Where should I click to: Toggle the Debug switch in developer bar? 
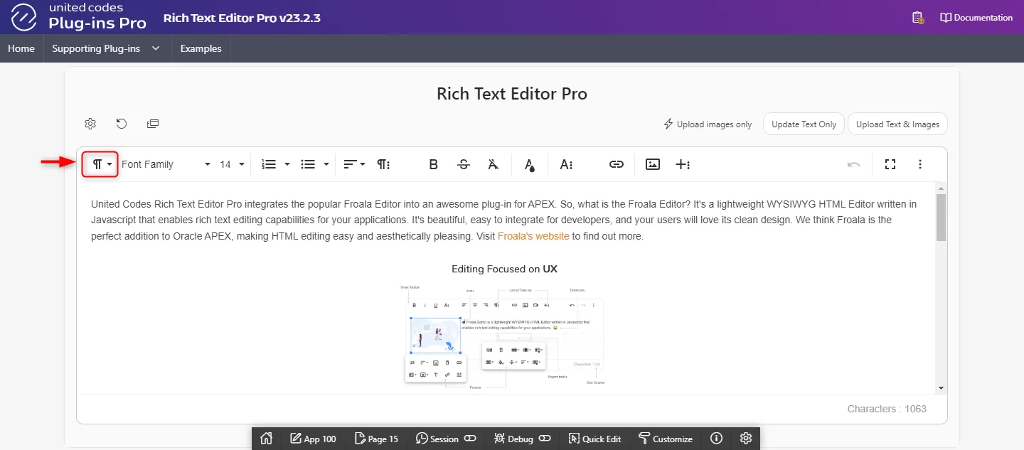(x=545, y=439)
